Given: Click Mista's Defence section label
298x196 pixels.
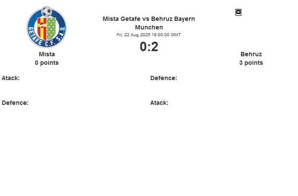Looking at the screenshot, I should point(15,103).
